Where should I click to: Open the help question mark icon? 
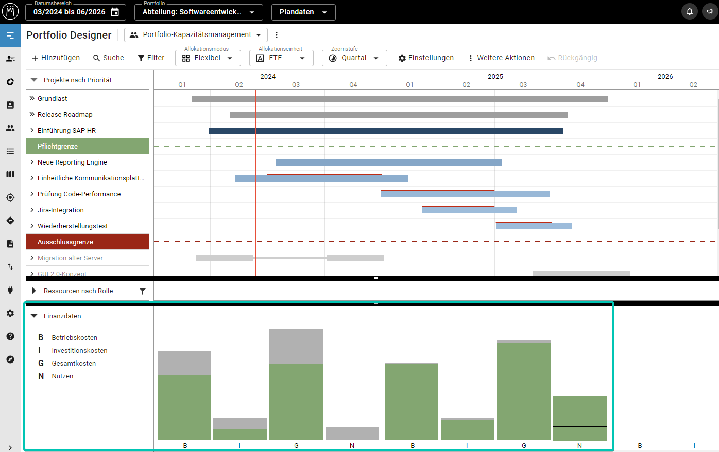[x=10, y=336]
